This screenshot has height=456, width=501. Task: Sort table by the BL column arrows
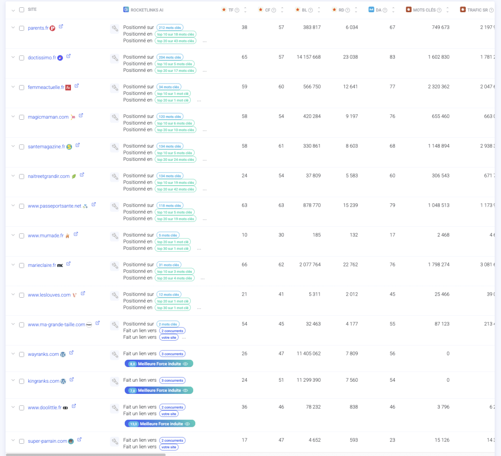point(319,10)
